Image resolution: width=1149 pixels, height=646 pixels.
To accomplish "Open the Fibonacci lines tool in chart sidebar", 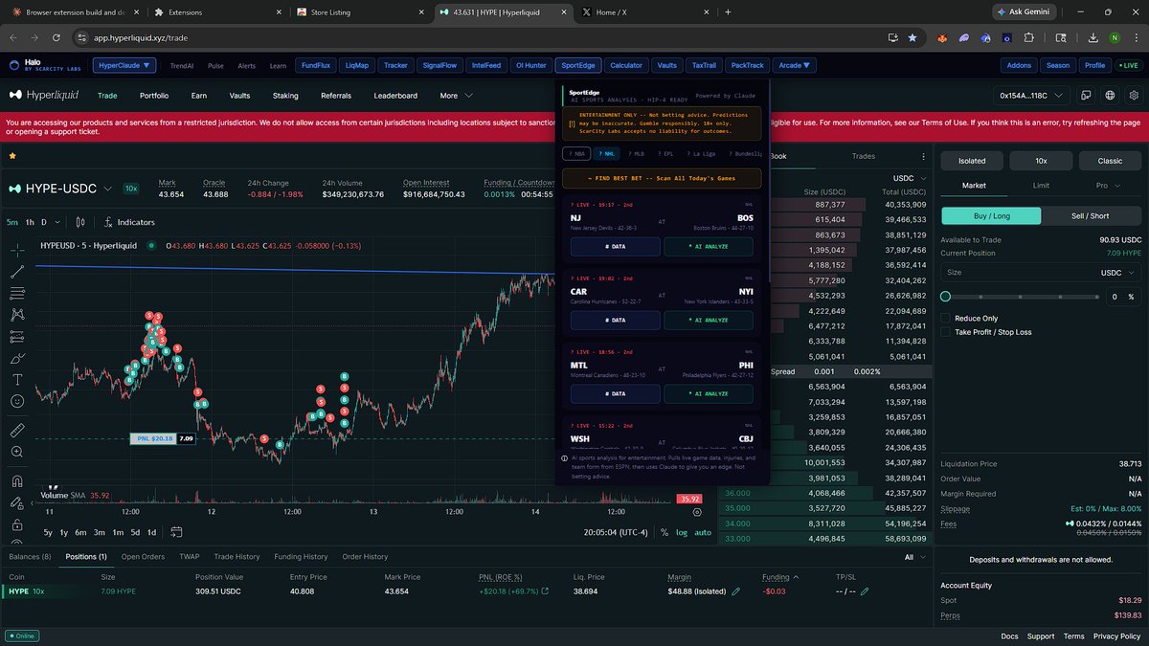I will pos(17,293).
